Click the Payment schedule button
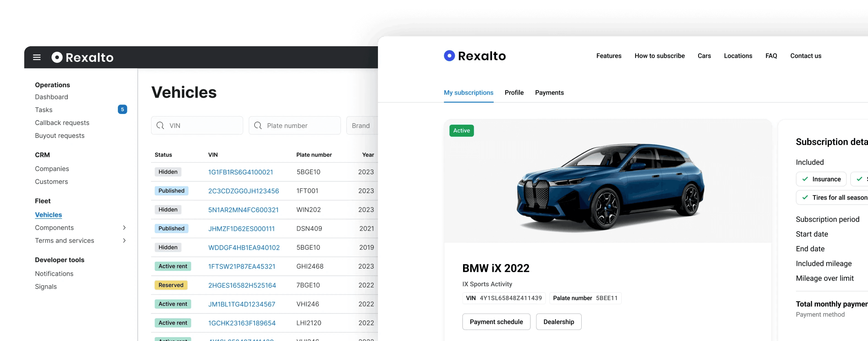 (x=496, y=322)
